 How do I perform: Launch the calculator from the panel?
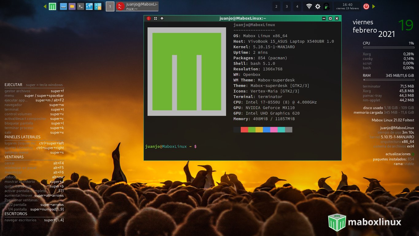tap(98, 6)
